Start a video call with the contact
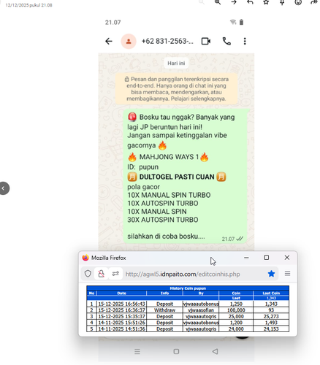Viewport: 320px width, 365px height. (x=206, y=41)
